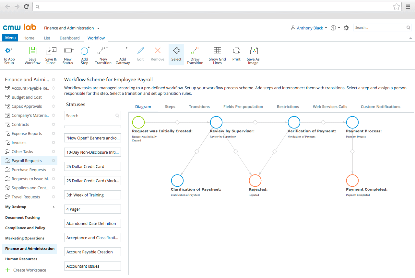The image size is (415, 278).
Task: Click the Save Workflow icon
Action: (x=33, y=50)
